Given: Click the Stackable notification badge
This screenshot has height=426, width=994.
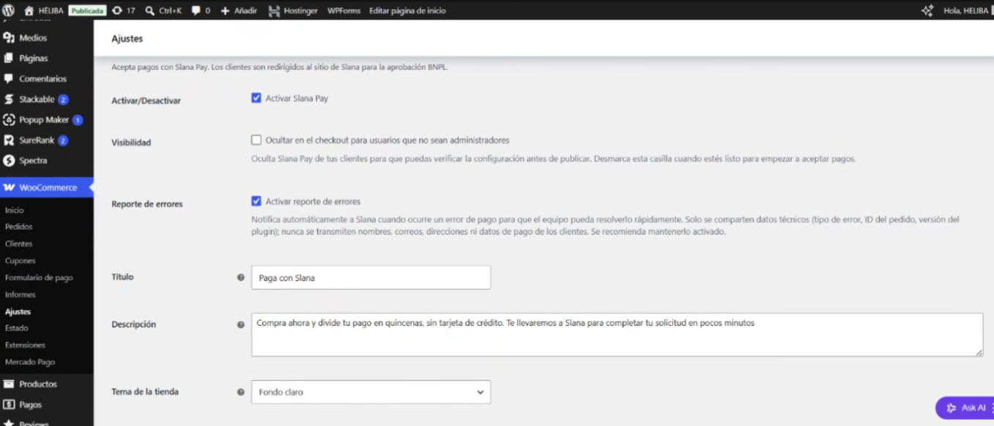Looking at the screenshot, I should [63, 99].
